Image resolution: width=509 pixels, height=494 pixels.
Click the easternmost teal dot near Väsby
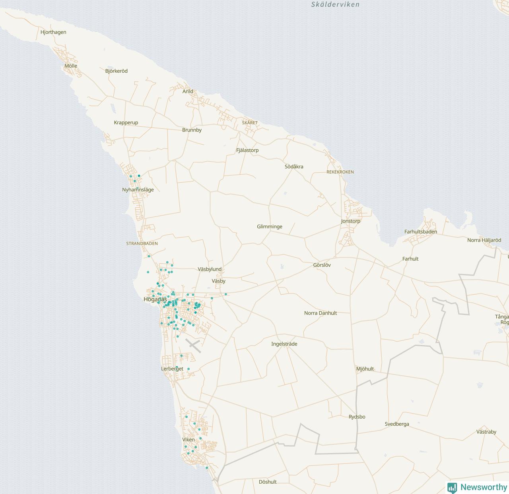pyautogui.click(x=226, y=294)
